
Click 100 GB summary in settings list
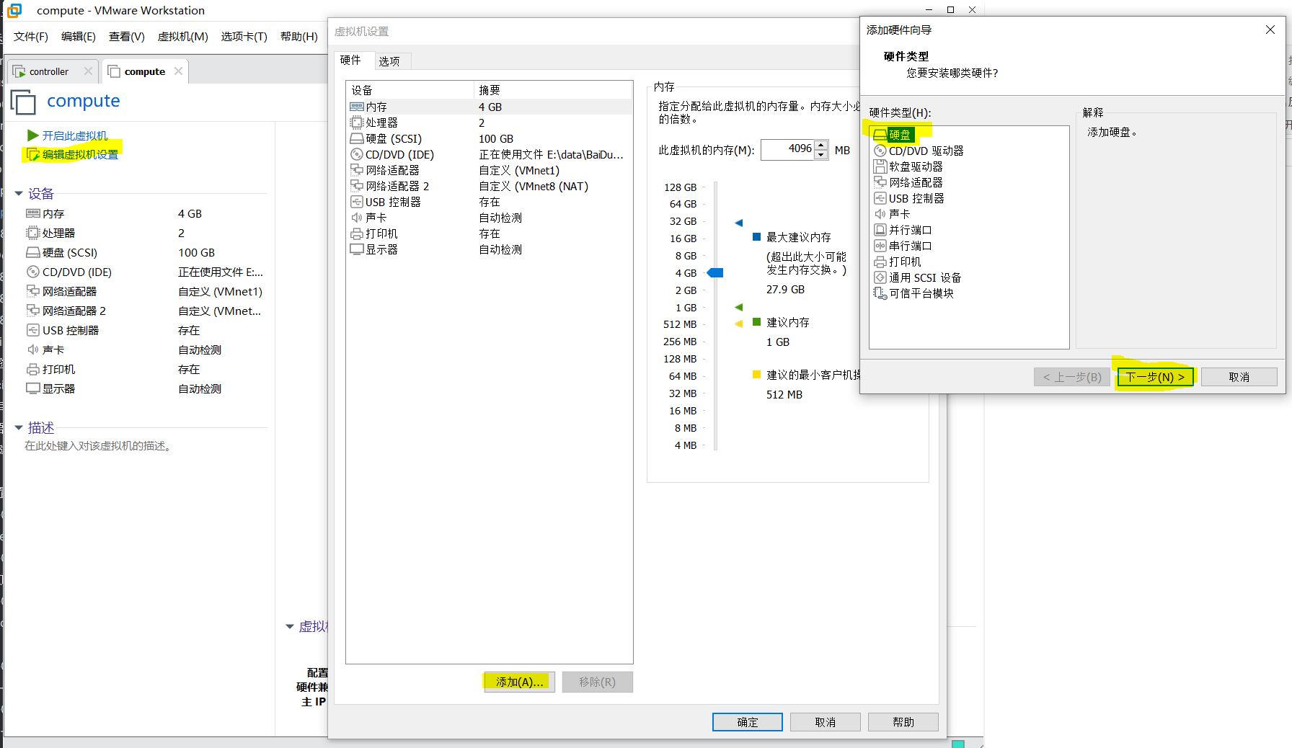pos(496,138)
